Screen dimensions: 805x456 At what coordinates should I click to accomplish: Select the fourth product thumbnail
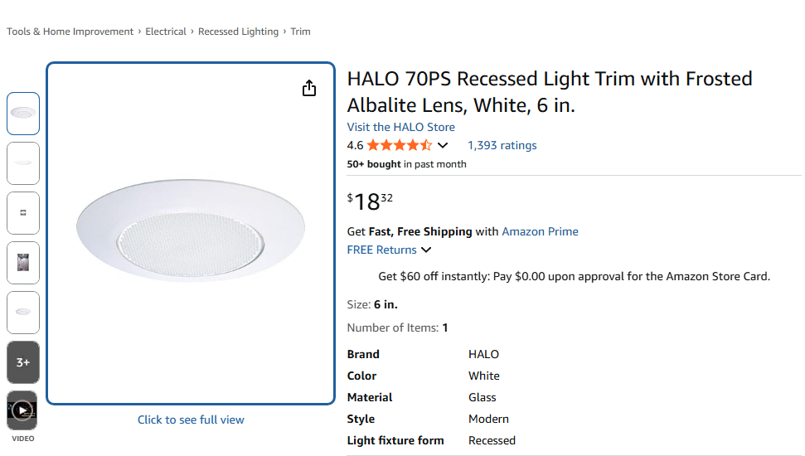[23, 263]
